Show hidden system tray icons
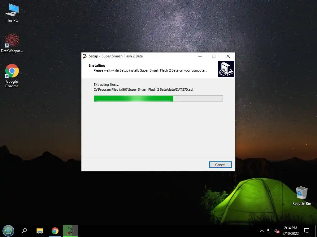 (262, 231)
